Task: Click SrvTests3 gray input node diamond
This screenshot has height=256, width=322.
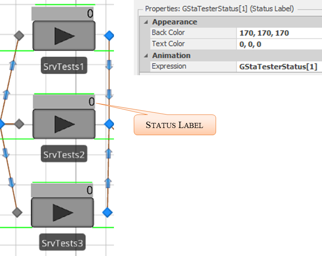Action: click(17, 212)
